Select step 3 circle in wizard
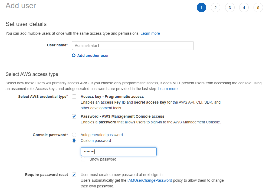Screen dimensions: 266x195 230,8
